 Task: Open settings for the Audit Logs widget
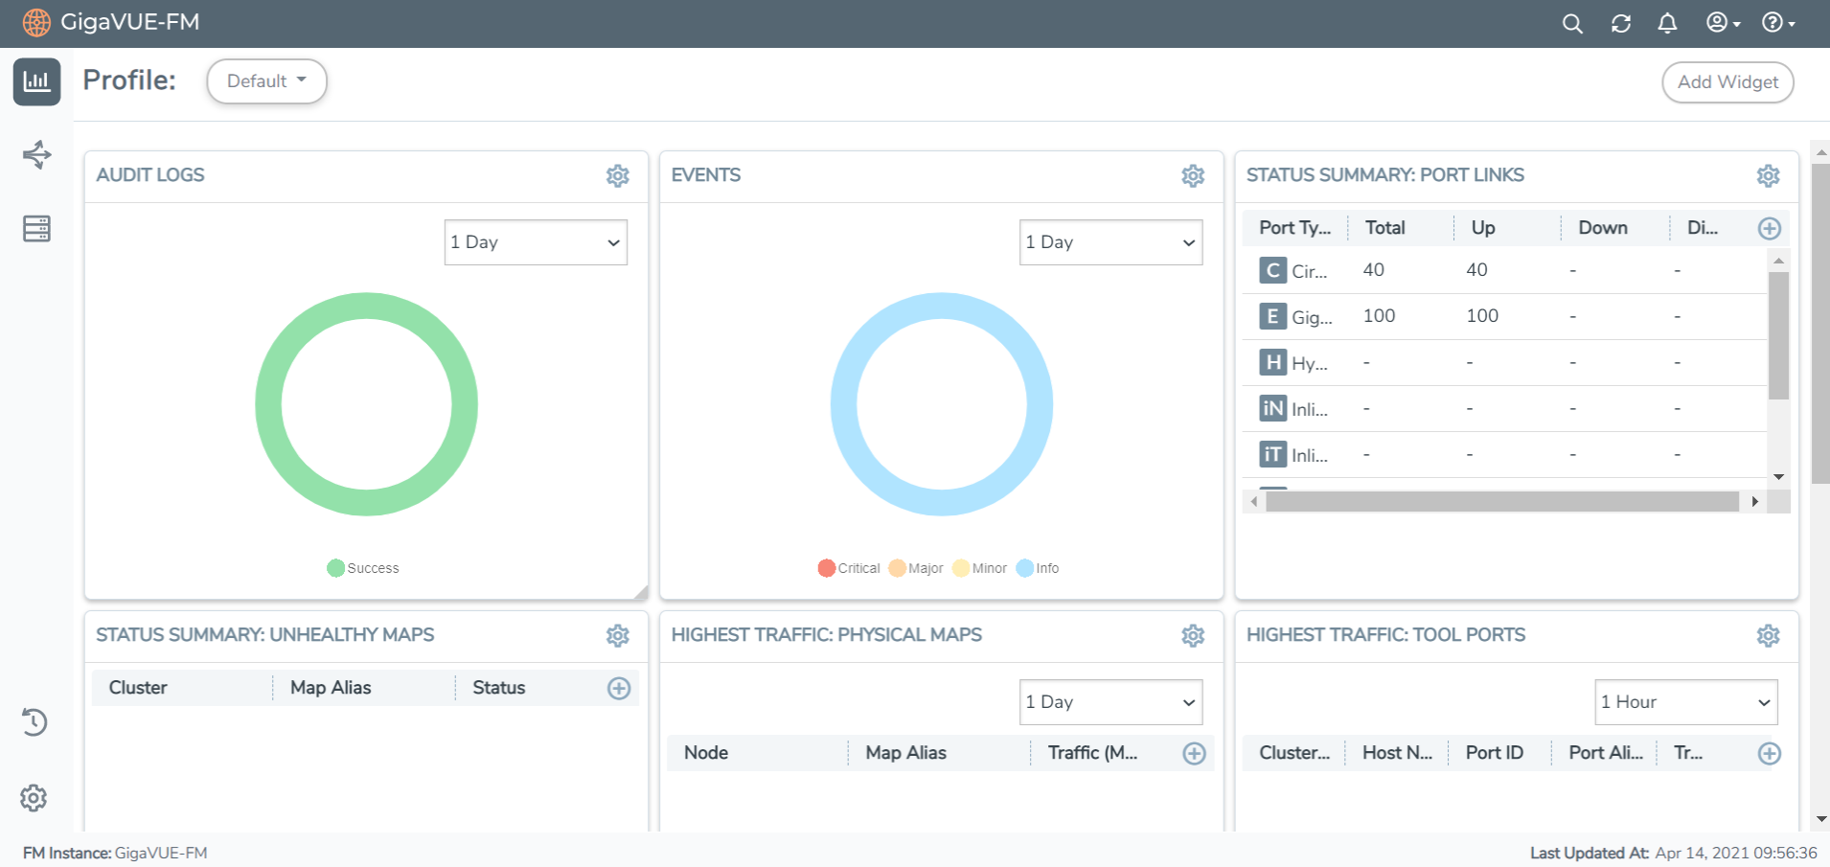[618, 175]
